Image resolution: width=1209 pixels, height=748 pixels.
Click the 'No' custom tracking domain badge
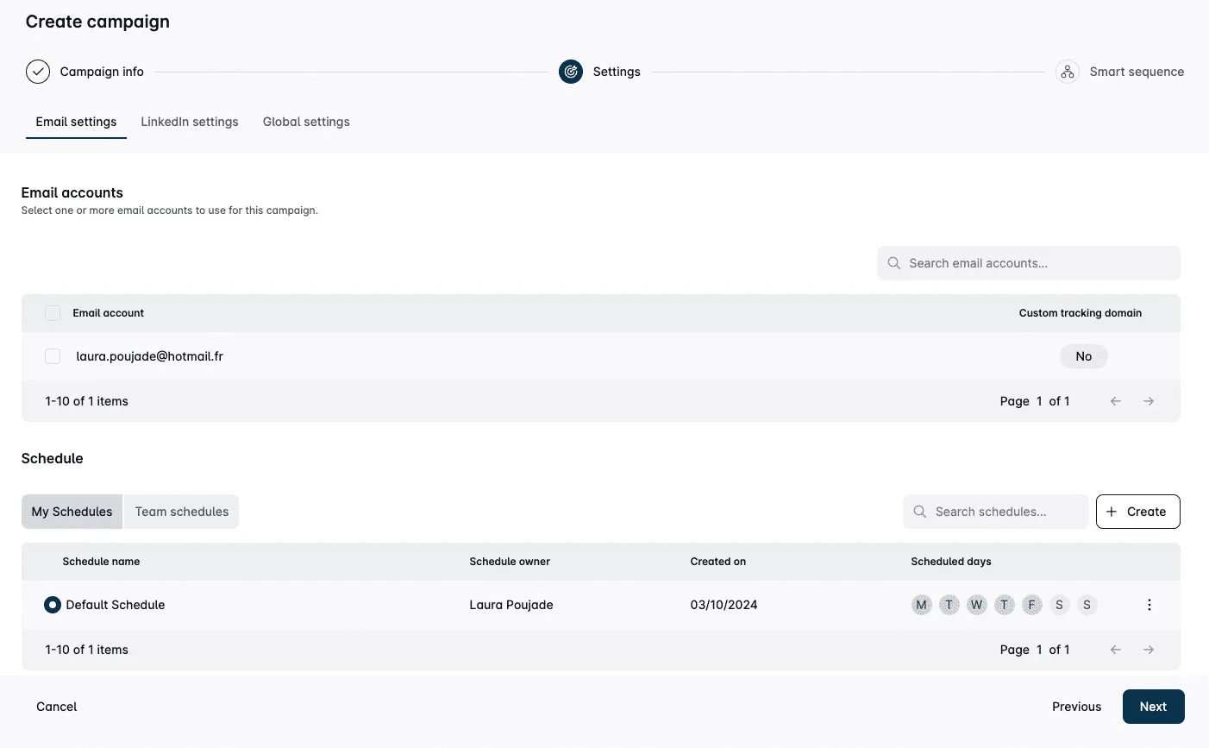(x=1084, y=356)
